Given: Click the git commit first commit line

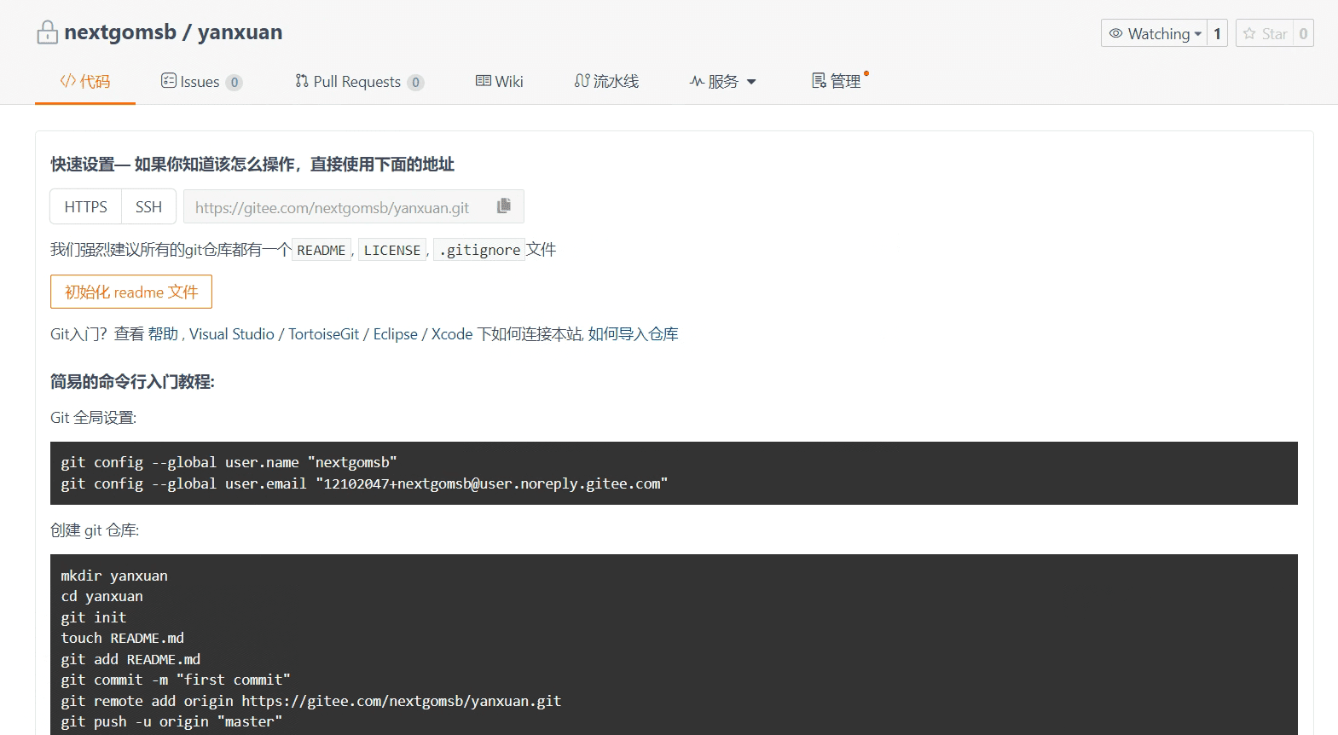Looking at the screenshot, I should pos(176,680).
